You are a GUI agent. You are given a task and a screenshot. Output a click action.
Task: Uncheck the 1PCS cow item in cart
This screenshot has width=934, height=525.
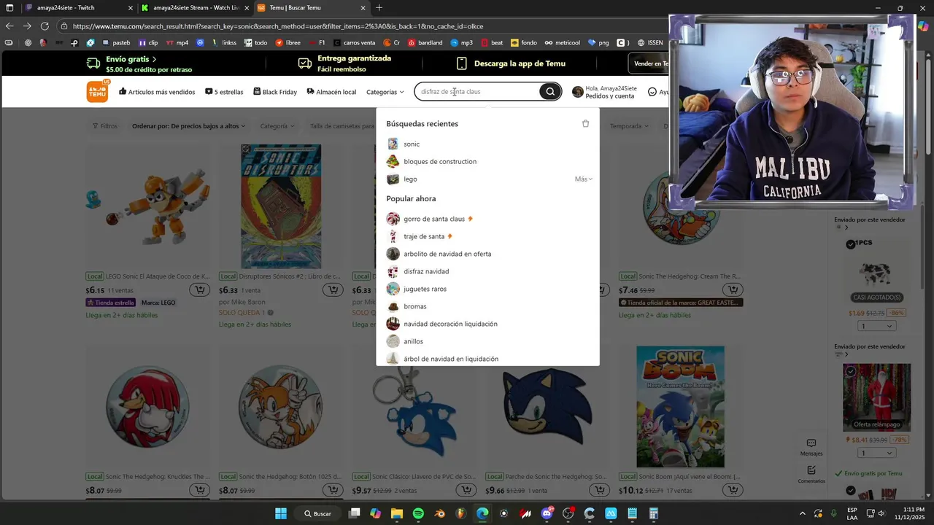[x=850, y=244]
